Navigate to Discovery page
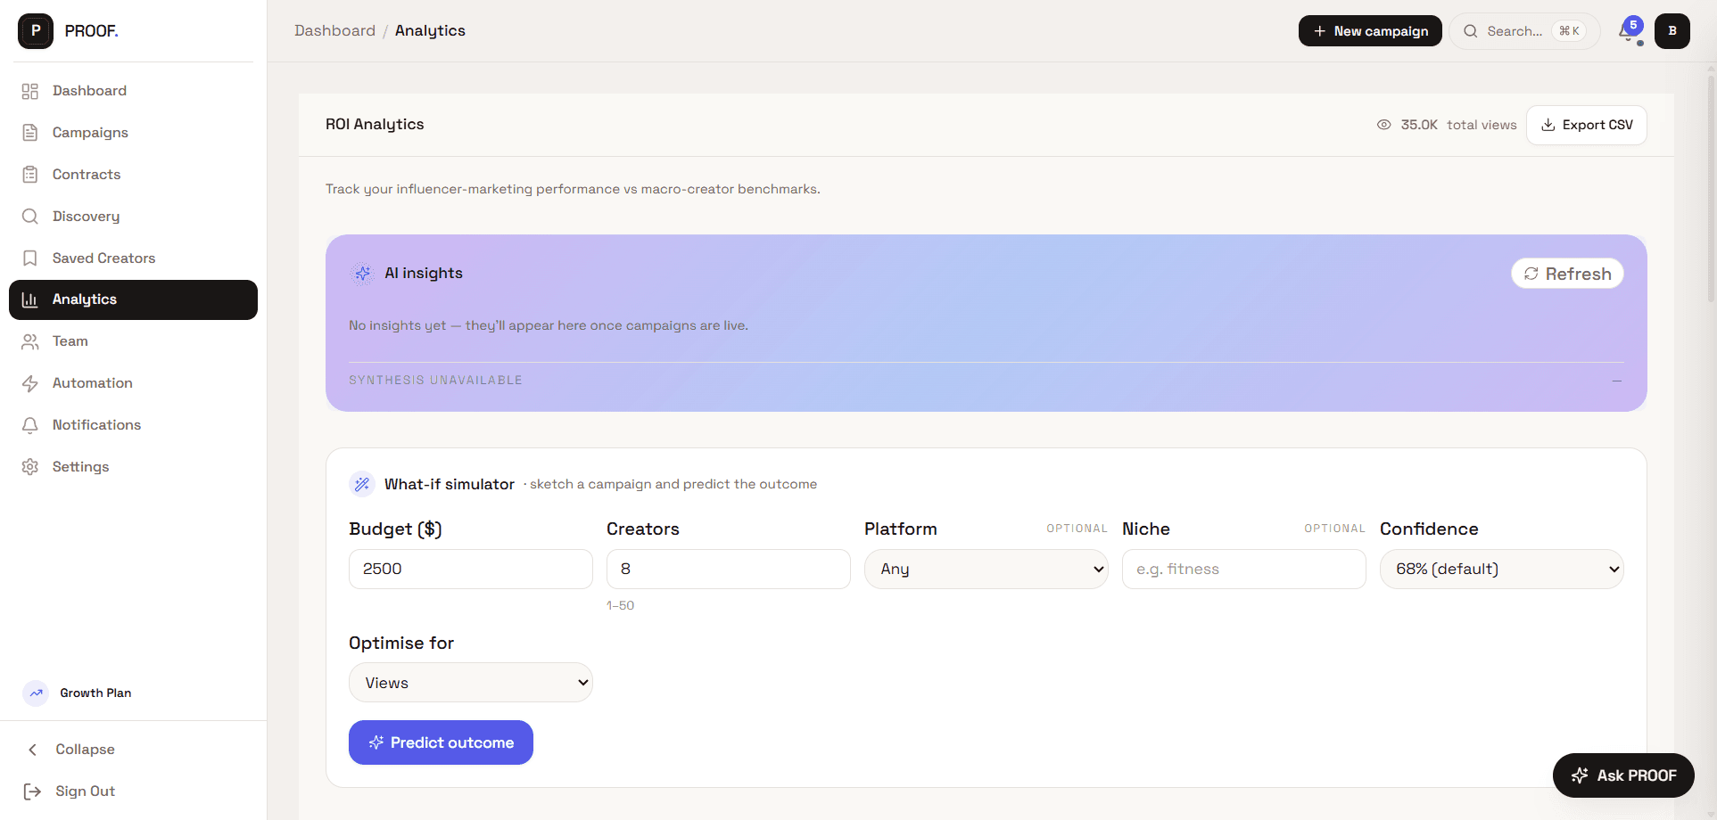The width and height of the screenshot is (1717, 820). click(x=134, y=217)
